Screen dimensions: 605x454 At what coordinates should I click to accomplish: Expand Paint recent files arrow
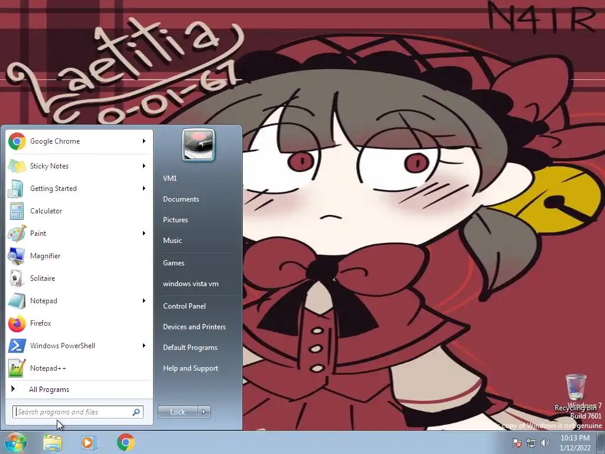point(144,233)
